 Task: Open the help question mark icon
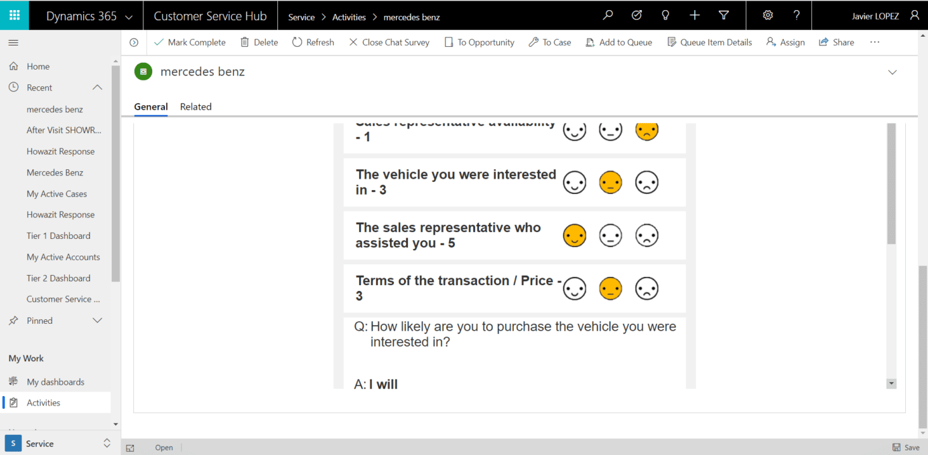tap(797, 15)
